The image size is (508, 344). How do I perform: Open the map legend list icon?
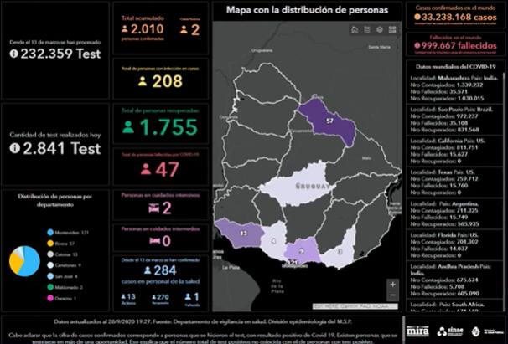click(x=366, y=29)
